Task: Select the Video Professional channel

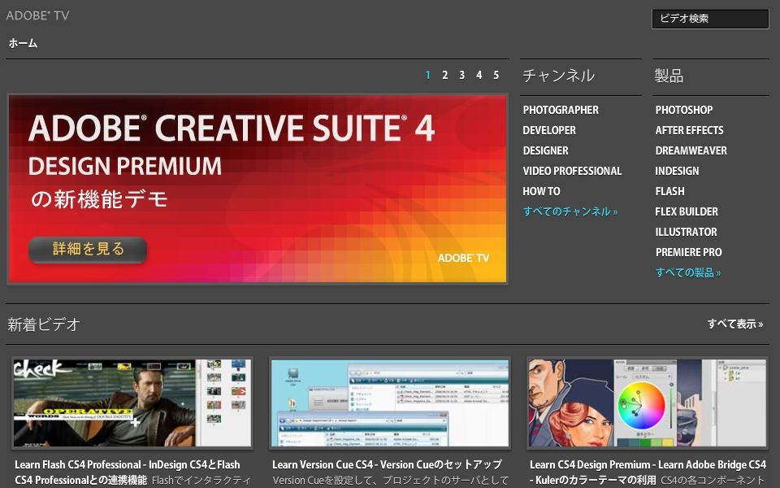Action: [572, 171]
